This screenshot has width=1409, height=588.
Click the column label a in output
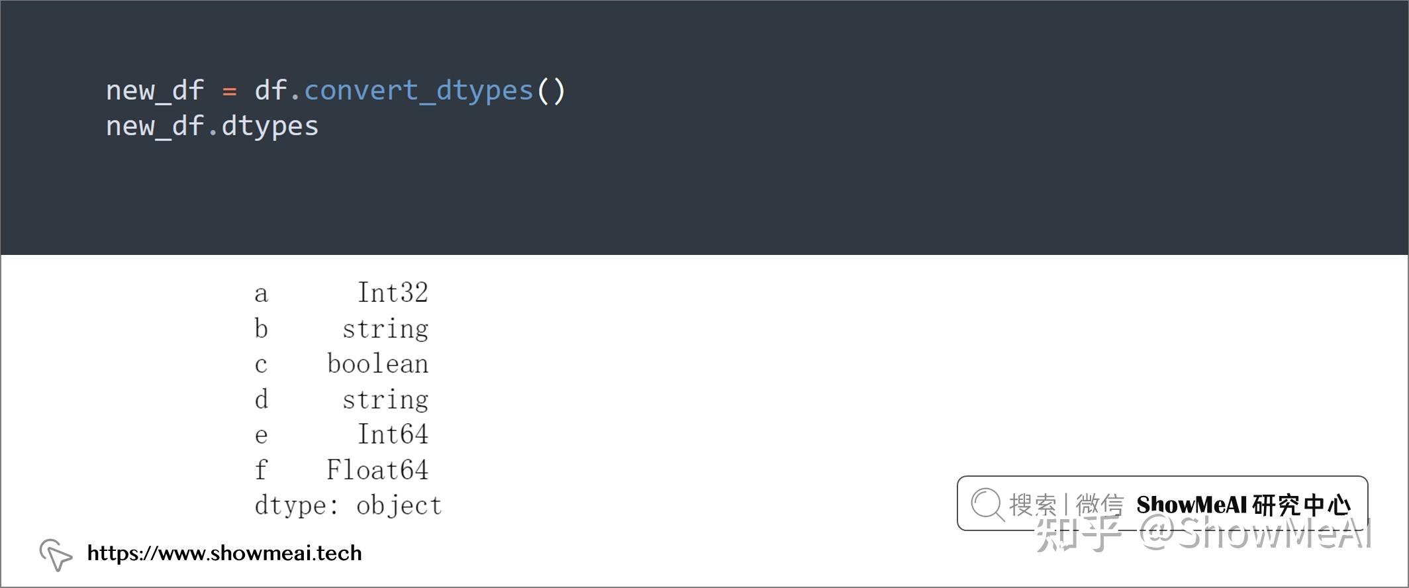tap(262, 293)
